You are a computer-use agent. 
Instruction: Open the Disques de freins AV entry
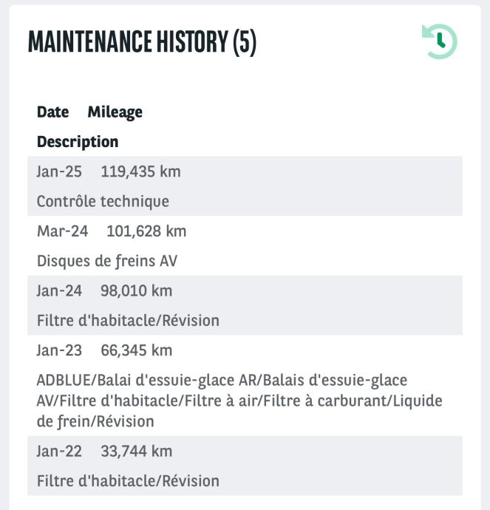[x=107, y=261]
